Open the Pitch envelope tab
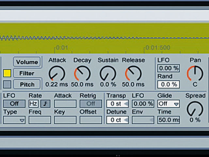The height and width of the screenshot is (157, 209). pyautogui.click(x=27, y=84)
